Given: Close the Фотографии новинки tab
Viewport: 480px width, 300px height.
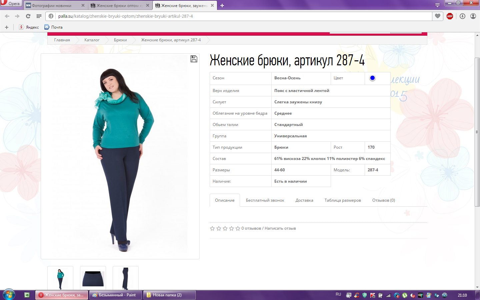Looking at the screenshot, I should (83, 6).
